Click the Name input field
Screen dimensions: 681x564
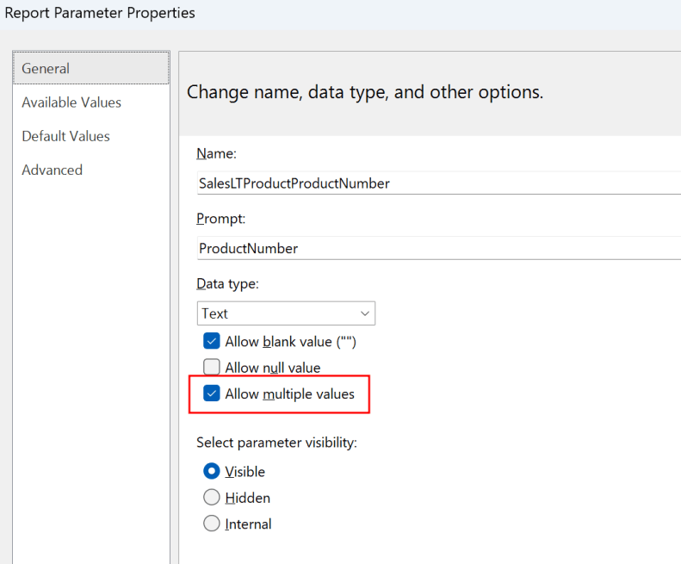tap(439, 183)
